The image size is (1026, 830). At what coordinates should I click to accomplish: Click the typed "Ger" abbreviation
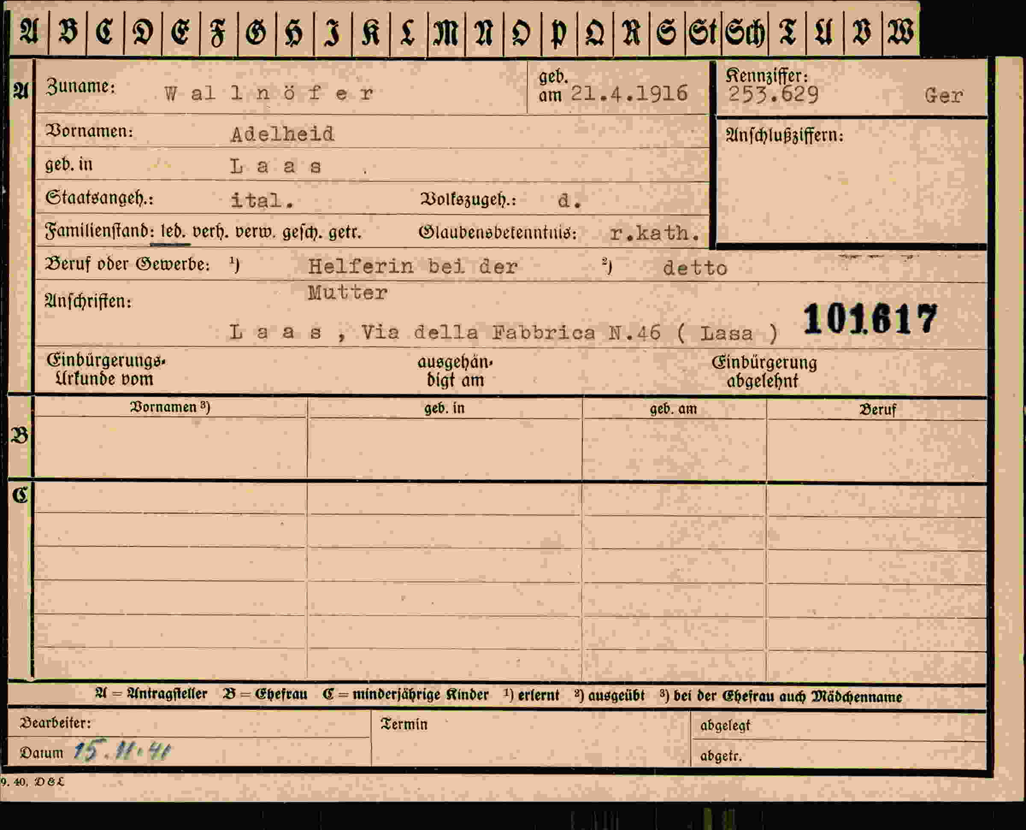click(944, 96)
